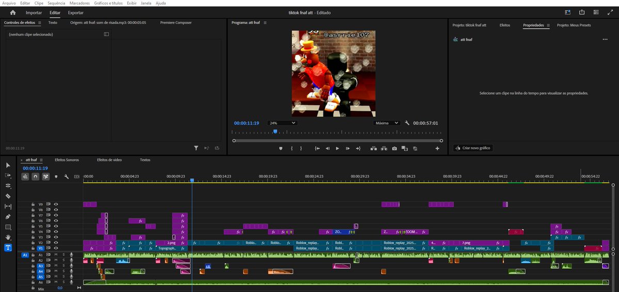
Task: Toggle lock on track V5
Action: pos(33,226)
